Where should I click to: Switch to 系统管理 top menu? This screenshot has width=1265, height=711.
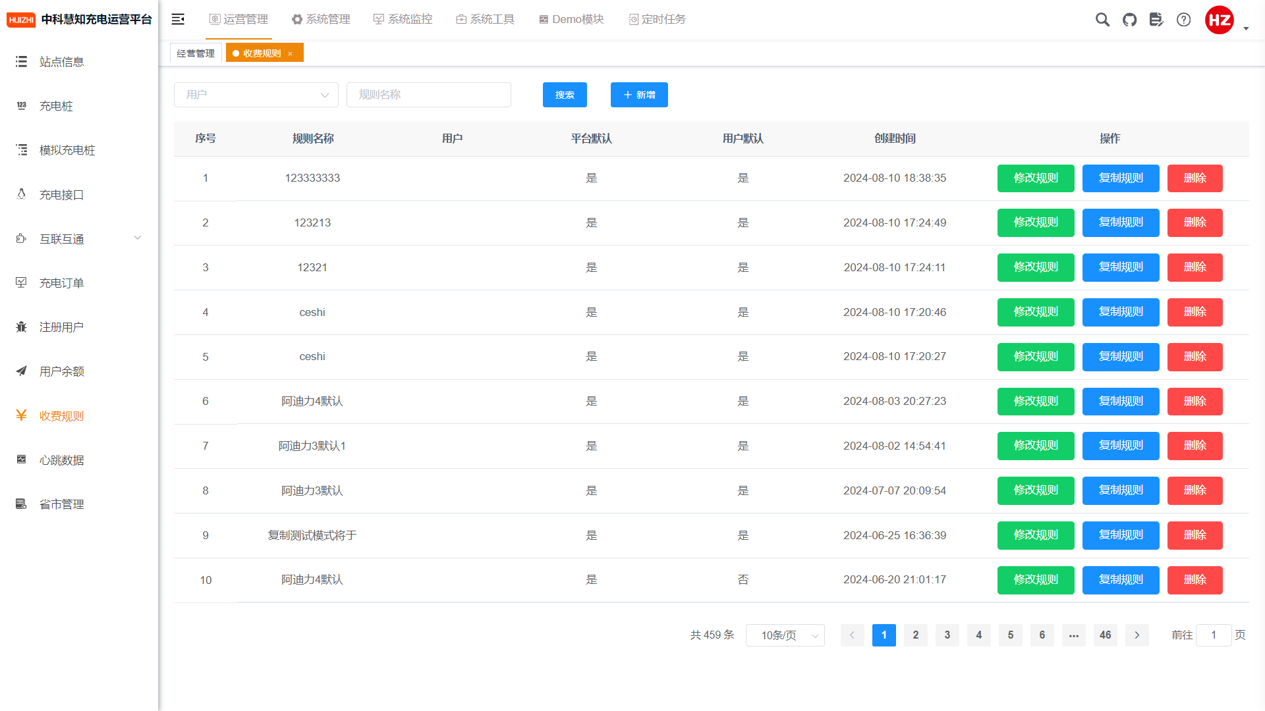click(x=321, y=20)
